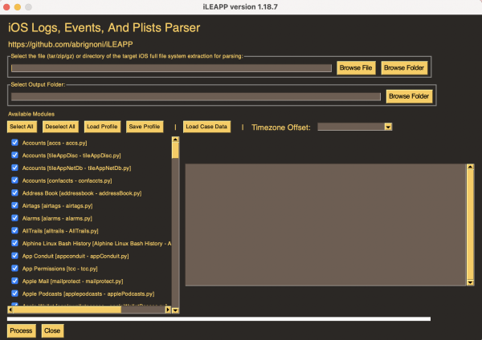
Task: Click log output vertical scrollbar
Action: (470, 225)
